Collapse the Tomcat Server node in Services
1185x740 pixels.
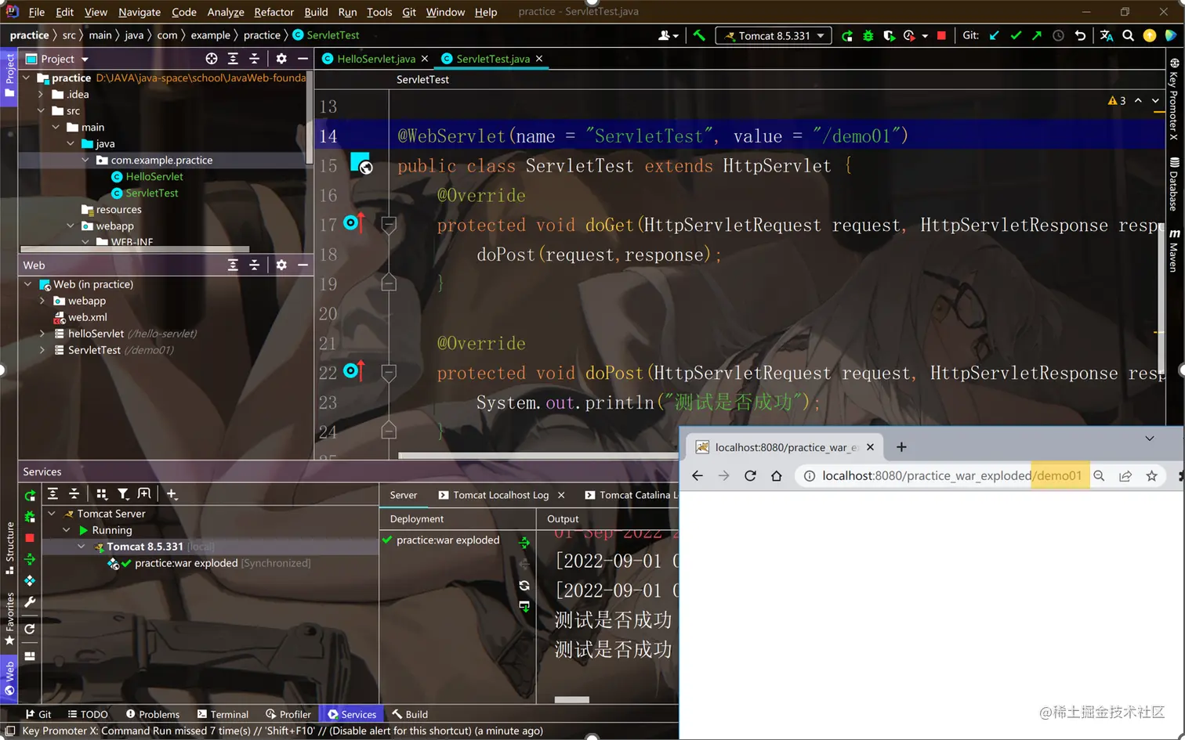click(52, 514)
